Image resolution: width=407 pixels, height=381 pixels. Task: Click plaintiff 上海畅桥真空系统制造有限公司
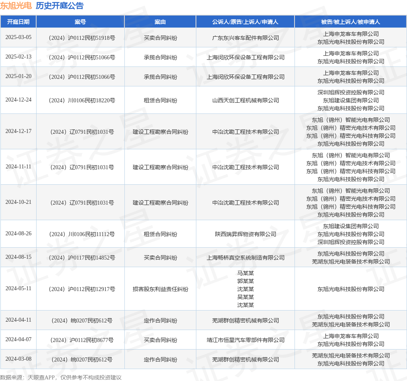tap(246, 258)
